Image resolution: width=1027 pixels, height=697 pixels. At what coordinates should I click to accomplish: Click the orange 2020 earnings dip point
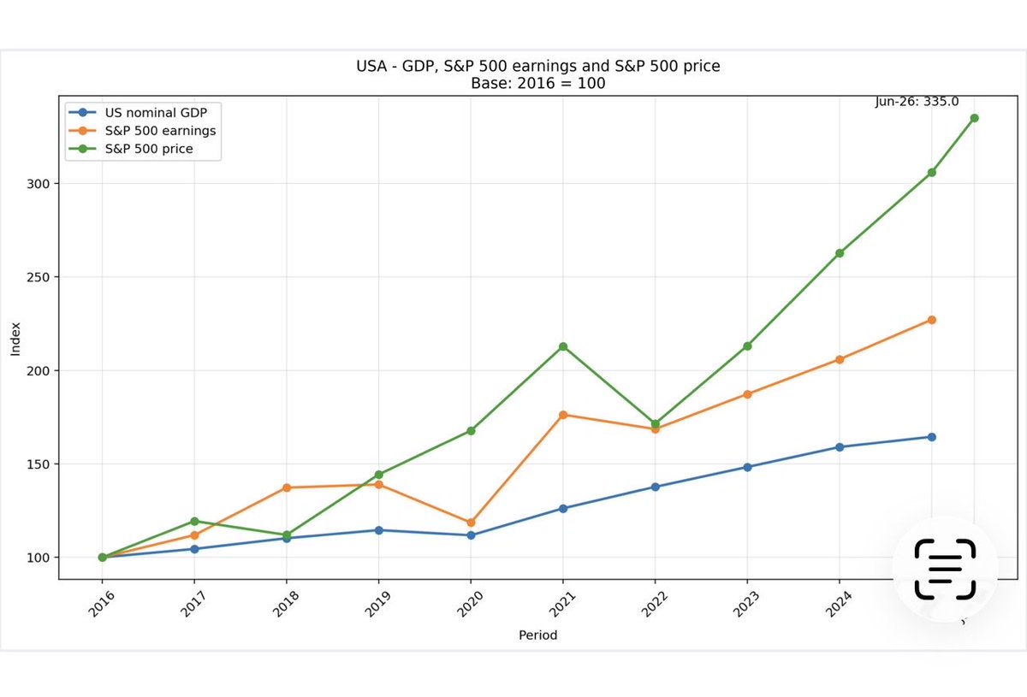(x=471, y=523)
